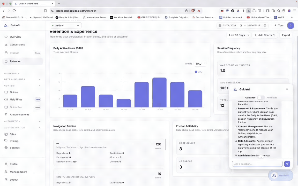Viewport: 298px width, 186px height.
Task: Click the Product icon in sidebar
Action: tap(6, 53)
